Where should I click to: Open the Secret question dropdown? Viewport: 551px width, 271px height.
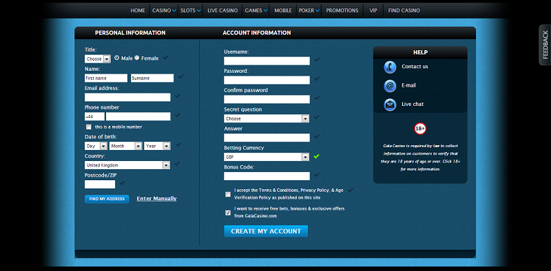(267, 119)
